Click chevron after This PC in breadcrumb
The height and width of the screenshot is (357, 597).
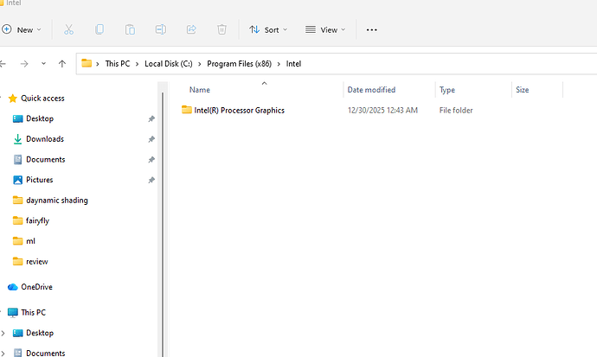137,64
